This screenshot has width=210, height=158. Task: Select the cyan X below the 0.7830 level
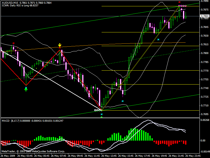click(158, 39)
